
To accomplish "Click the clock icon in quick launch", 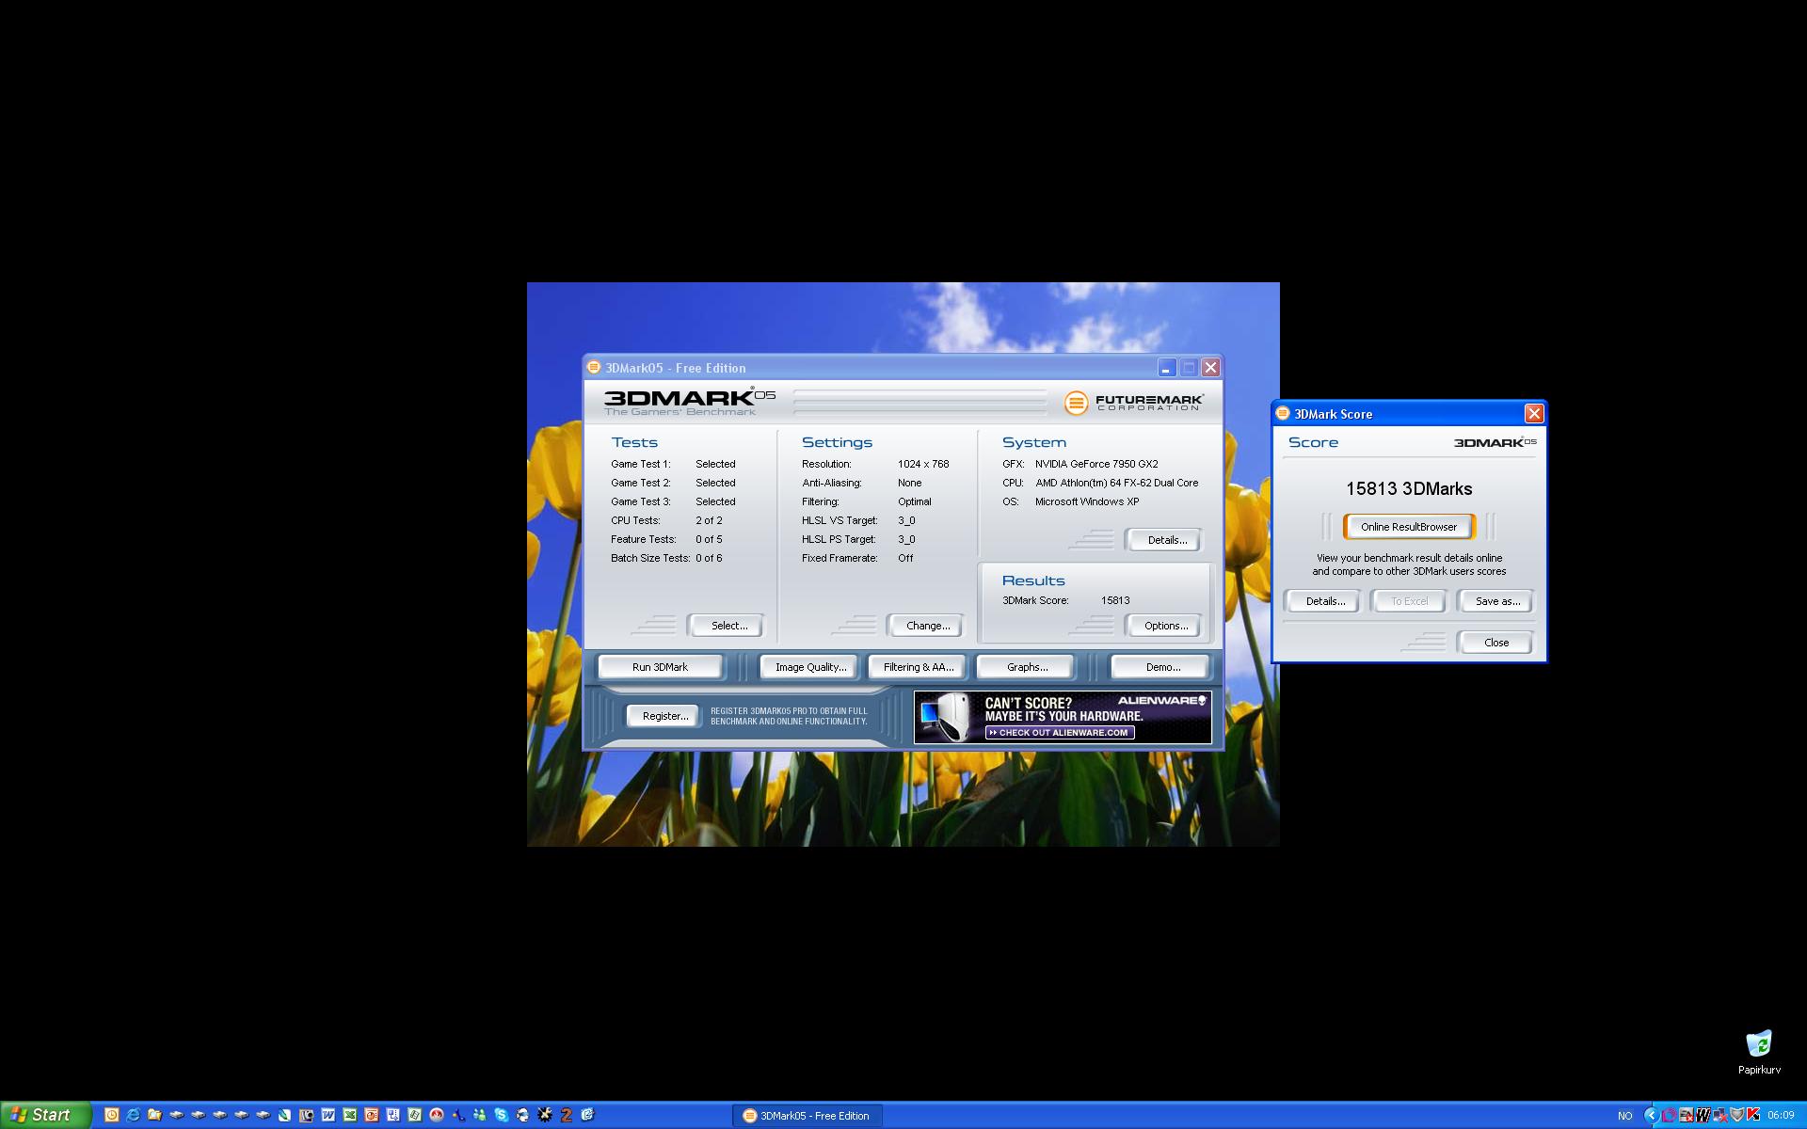I will pos(111,1115).
